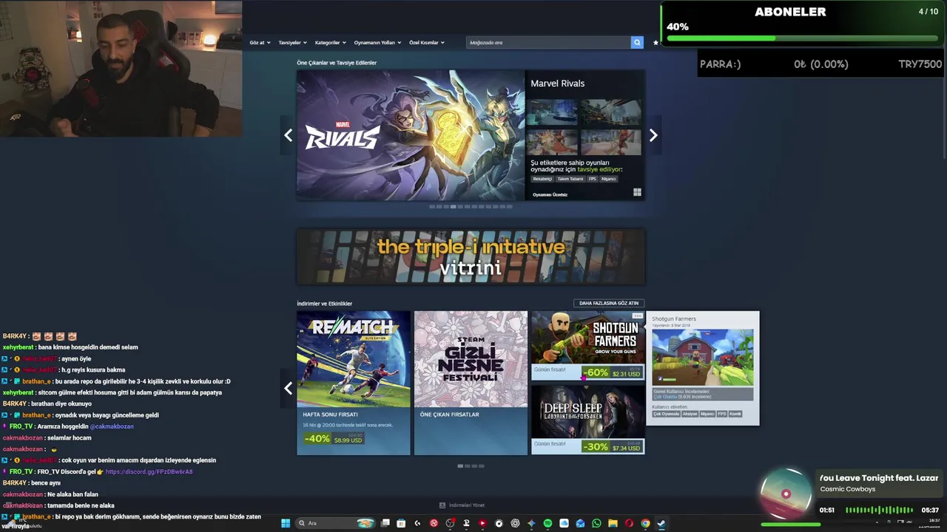Open Spotify from taskbar
947x532 pixels.
[547, 523]
